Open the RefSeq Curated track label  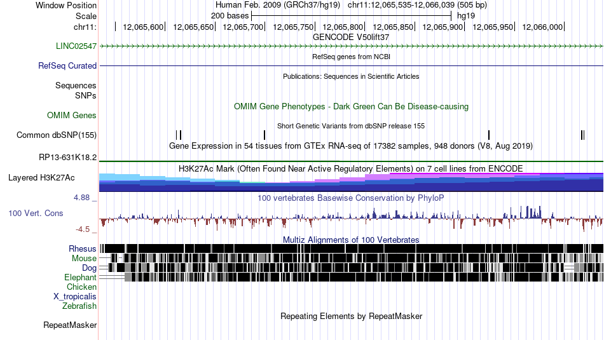tap(67, 66)
